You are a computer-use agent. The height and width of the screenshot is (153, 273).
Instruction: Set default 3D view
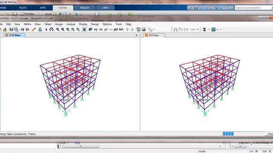click(90, 29)
